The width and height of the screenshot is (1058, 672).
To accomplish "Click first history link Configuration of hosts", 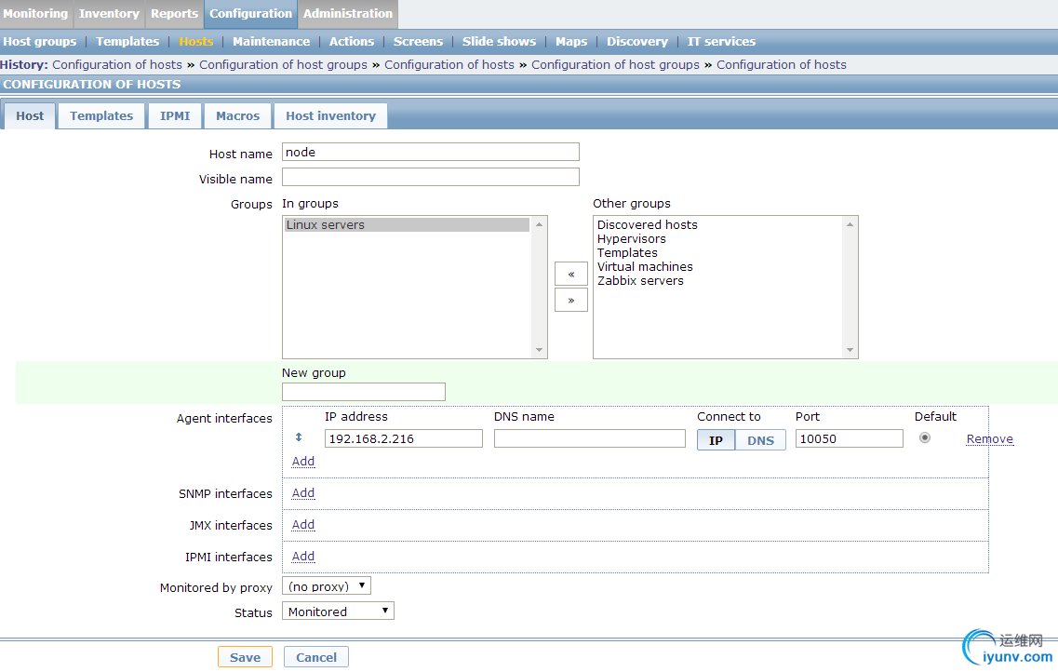I will 117,65.
